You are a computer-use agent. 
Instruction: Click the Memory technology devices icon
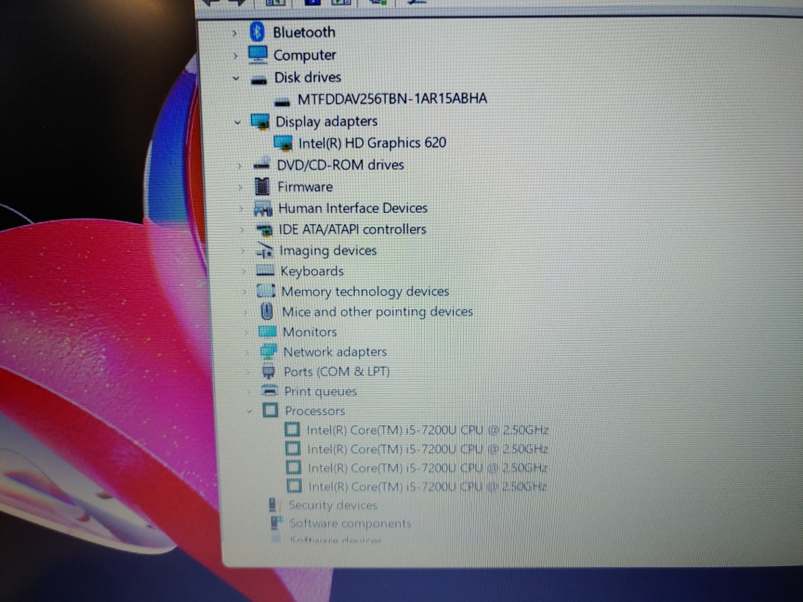pos(266,291)
